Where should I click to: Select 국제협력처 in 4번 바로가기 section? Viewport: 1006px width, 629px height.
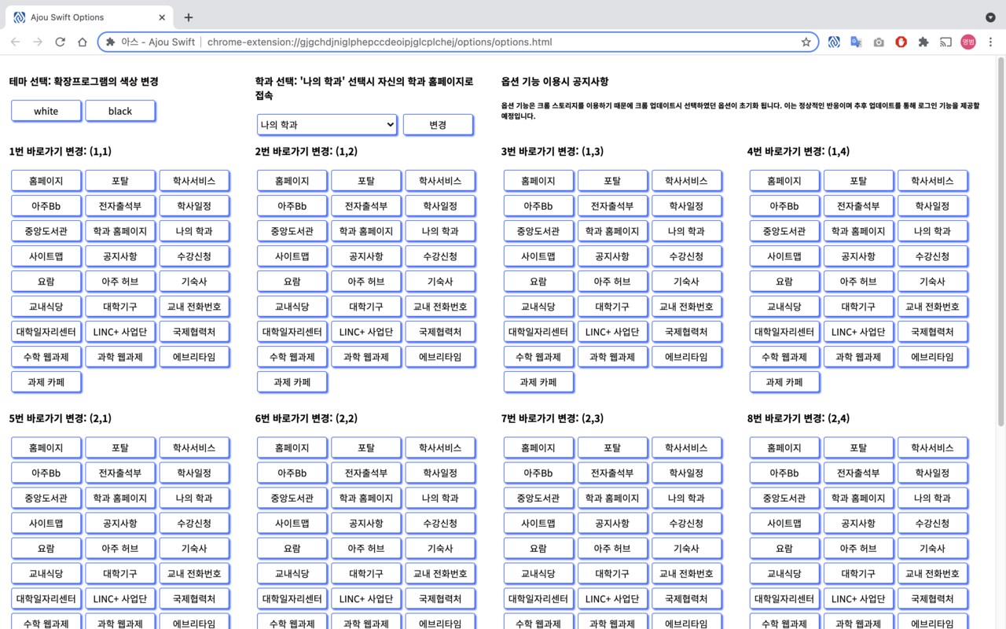click(x=933, y=332)
